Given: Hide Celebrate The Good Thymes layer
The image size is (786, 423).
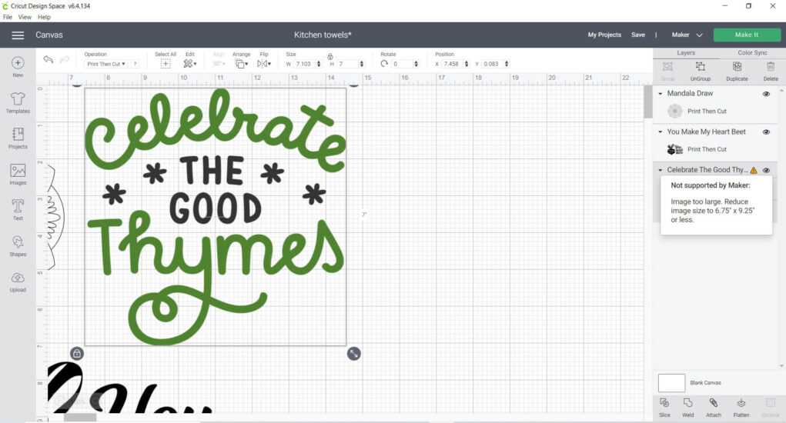Looking at the screenshot, I should 766,170.
